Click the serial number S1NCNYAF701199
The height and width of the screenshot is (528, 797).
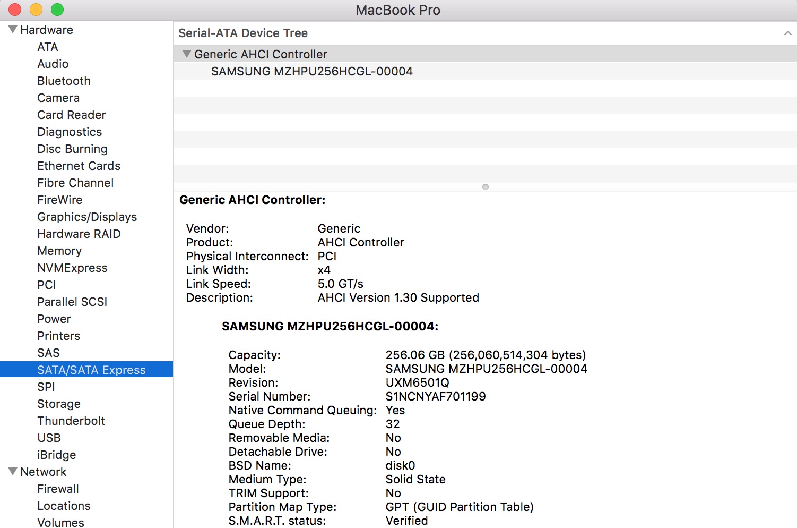[x=436, y=396]
